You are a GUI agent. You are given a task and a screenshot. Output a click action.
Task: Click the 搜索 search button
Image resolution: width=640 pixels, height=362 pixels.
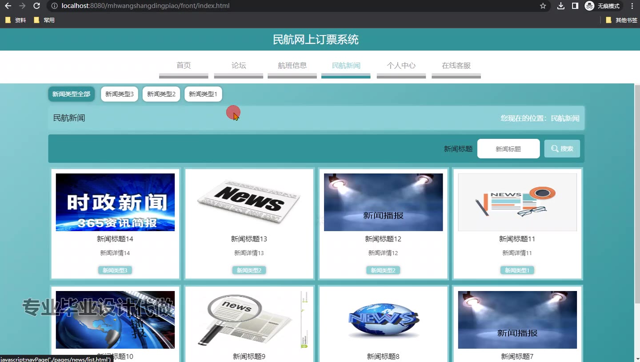click(x=562, y=149)
